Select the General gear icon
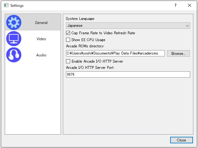198x148 pixels. (14, 22)
